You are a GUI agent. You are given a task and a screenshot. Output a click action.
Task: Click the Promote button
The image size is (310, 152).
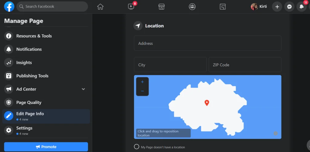pyautogui.click(x=46, y=147)
